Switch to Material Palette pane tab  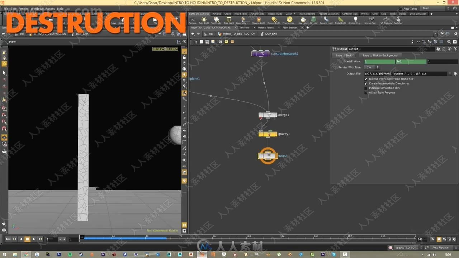(266, 28)
